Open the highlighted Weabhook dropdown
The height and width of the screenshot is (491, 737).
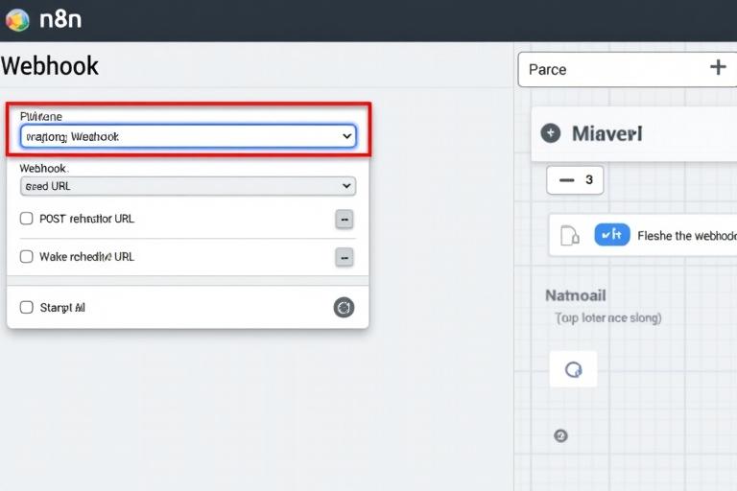click(188, 137)
